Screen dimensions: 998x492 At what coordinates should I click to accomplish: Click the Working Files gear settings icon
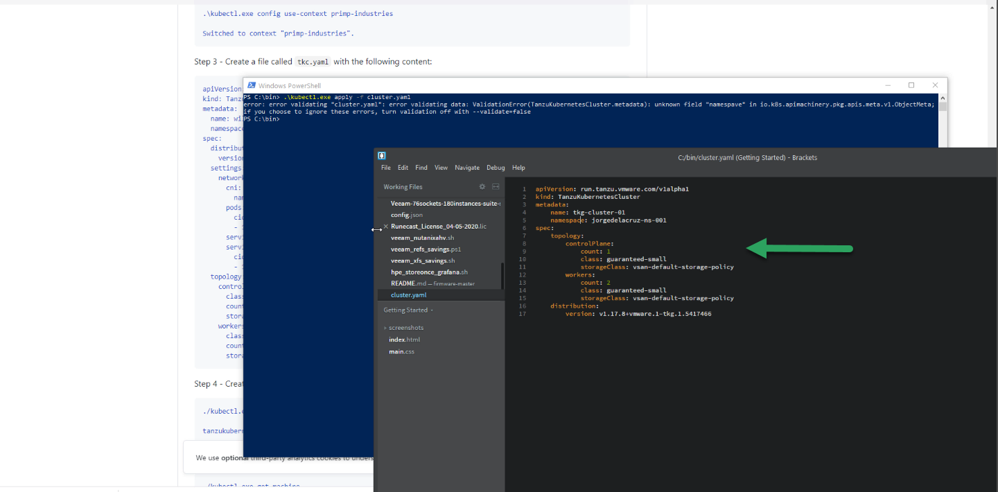[x=482, y=187]
